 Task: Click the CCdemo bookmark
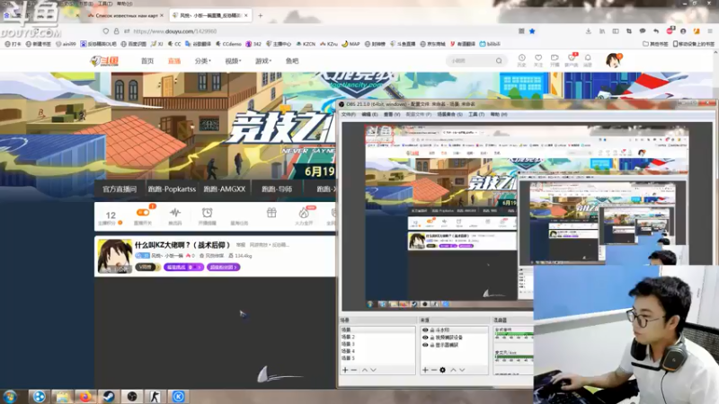(x=228, y=44)
